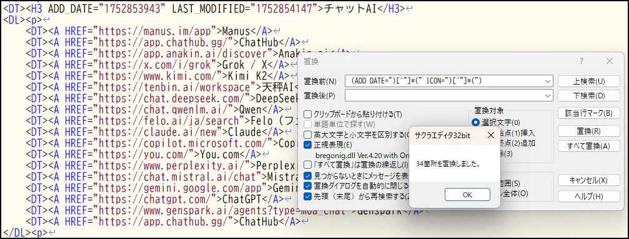Click the 下検索(D) button
Viewport: 629px width, 239px height.
(x=589, y=96)
